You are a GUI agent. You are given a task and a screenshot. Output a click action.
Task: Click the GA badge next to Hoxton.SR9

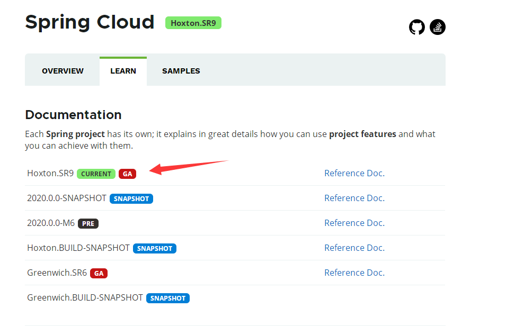tap(128, 174)
